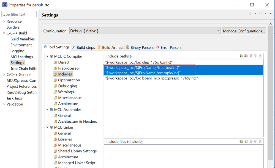Click Edit icon in Include paths toolbar
The height and width of the screenshot is (168, 275).
251,56
